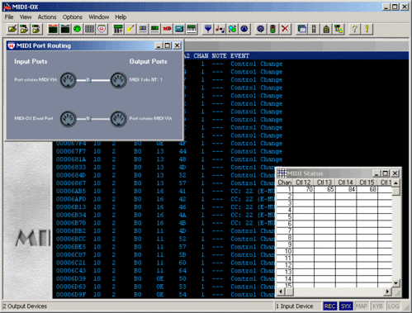Select the Port externe MIDI VIA input port connector
The height and width of the screenshot is (313, 412).
click(x=68, y=80)
